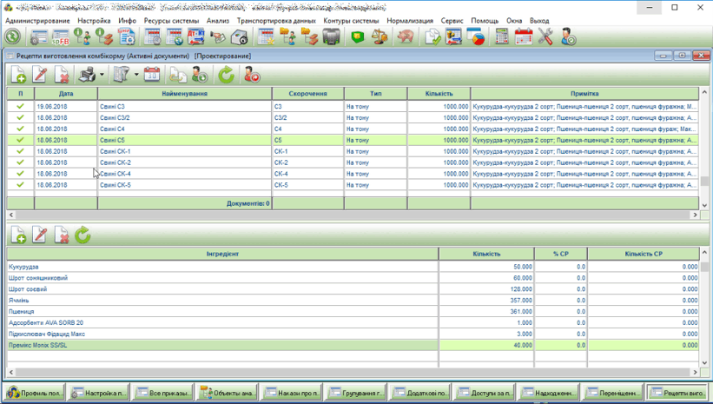
Task: Click the balance scales icon in main toolbar
Action: pyautogui.click(x=380, y=36)
